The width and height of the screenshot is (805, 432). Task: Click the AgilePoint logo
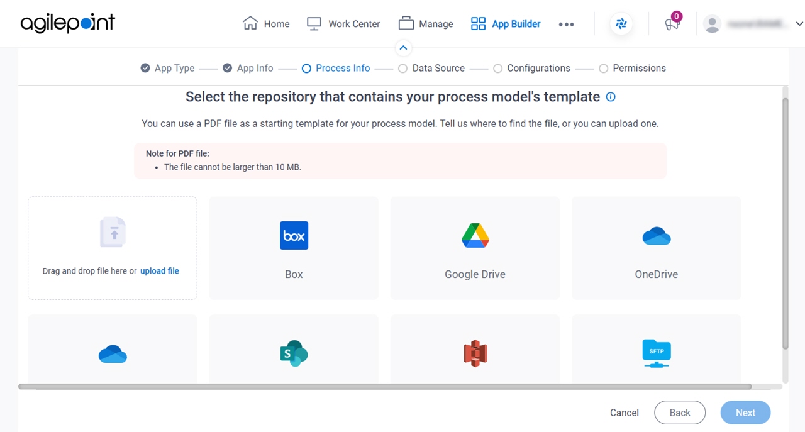68,23
